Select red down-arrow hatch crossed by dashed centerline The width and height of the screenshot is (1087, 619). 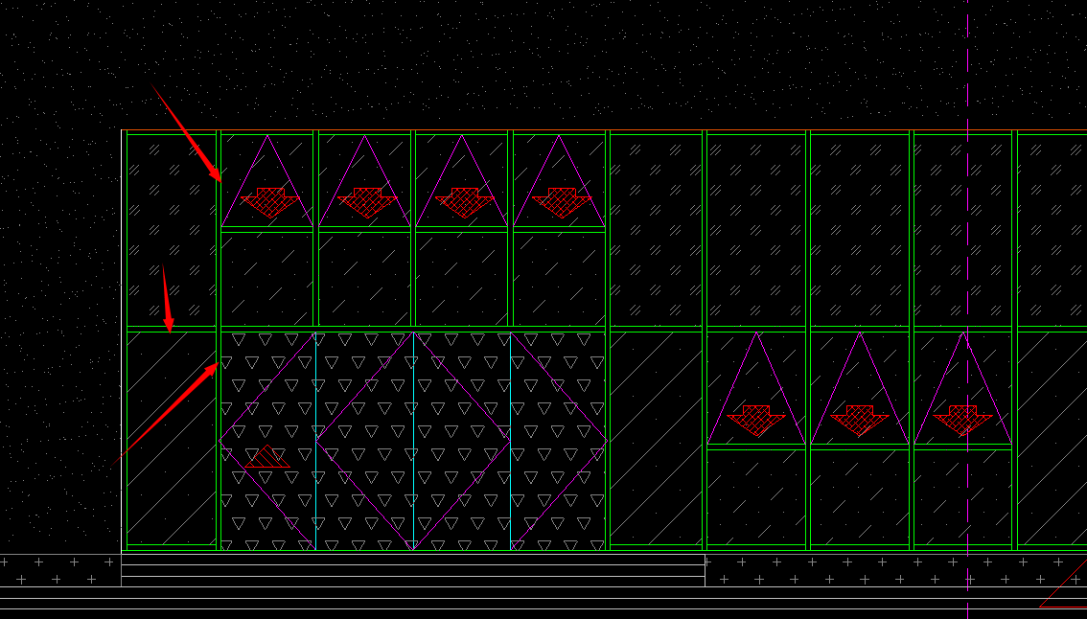point(963,420)
